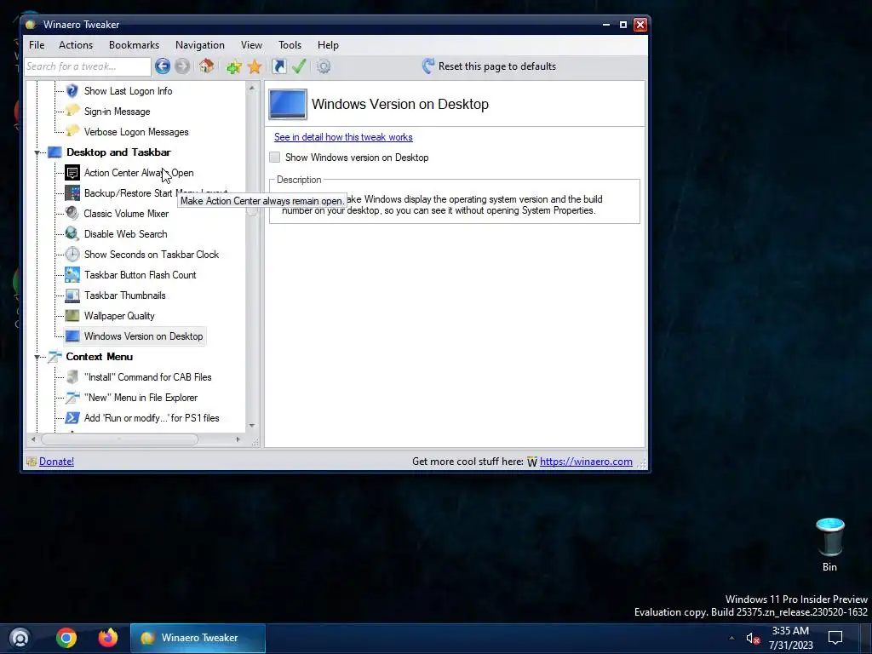This screenshot has height=654, width=872.
Task: Click the horizontal scrollbar right arrow
Action: click(x=238, y=439)
